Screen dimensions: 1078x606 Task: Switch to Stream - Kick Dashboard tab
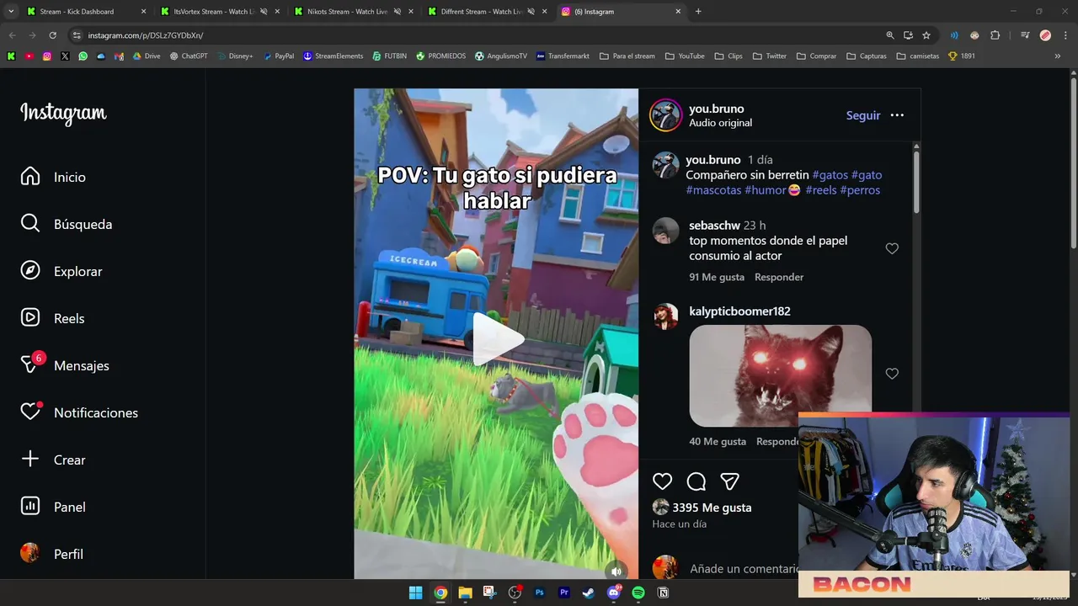[86, 12]
